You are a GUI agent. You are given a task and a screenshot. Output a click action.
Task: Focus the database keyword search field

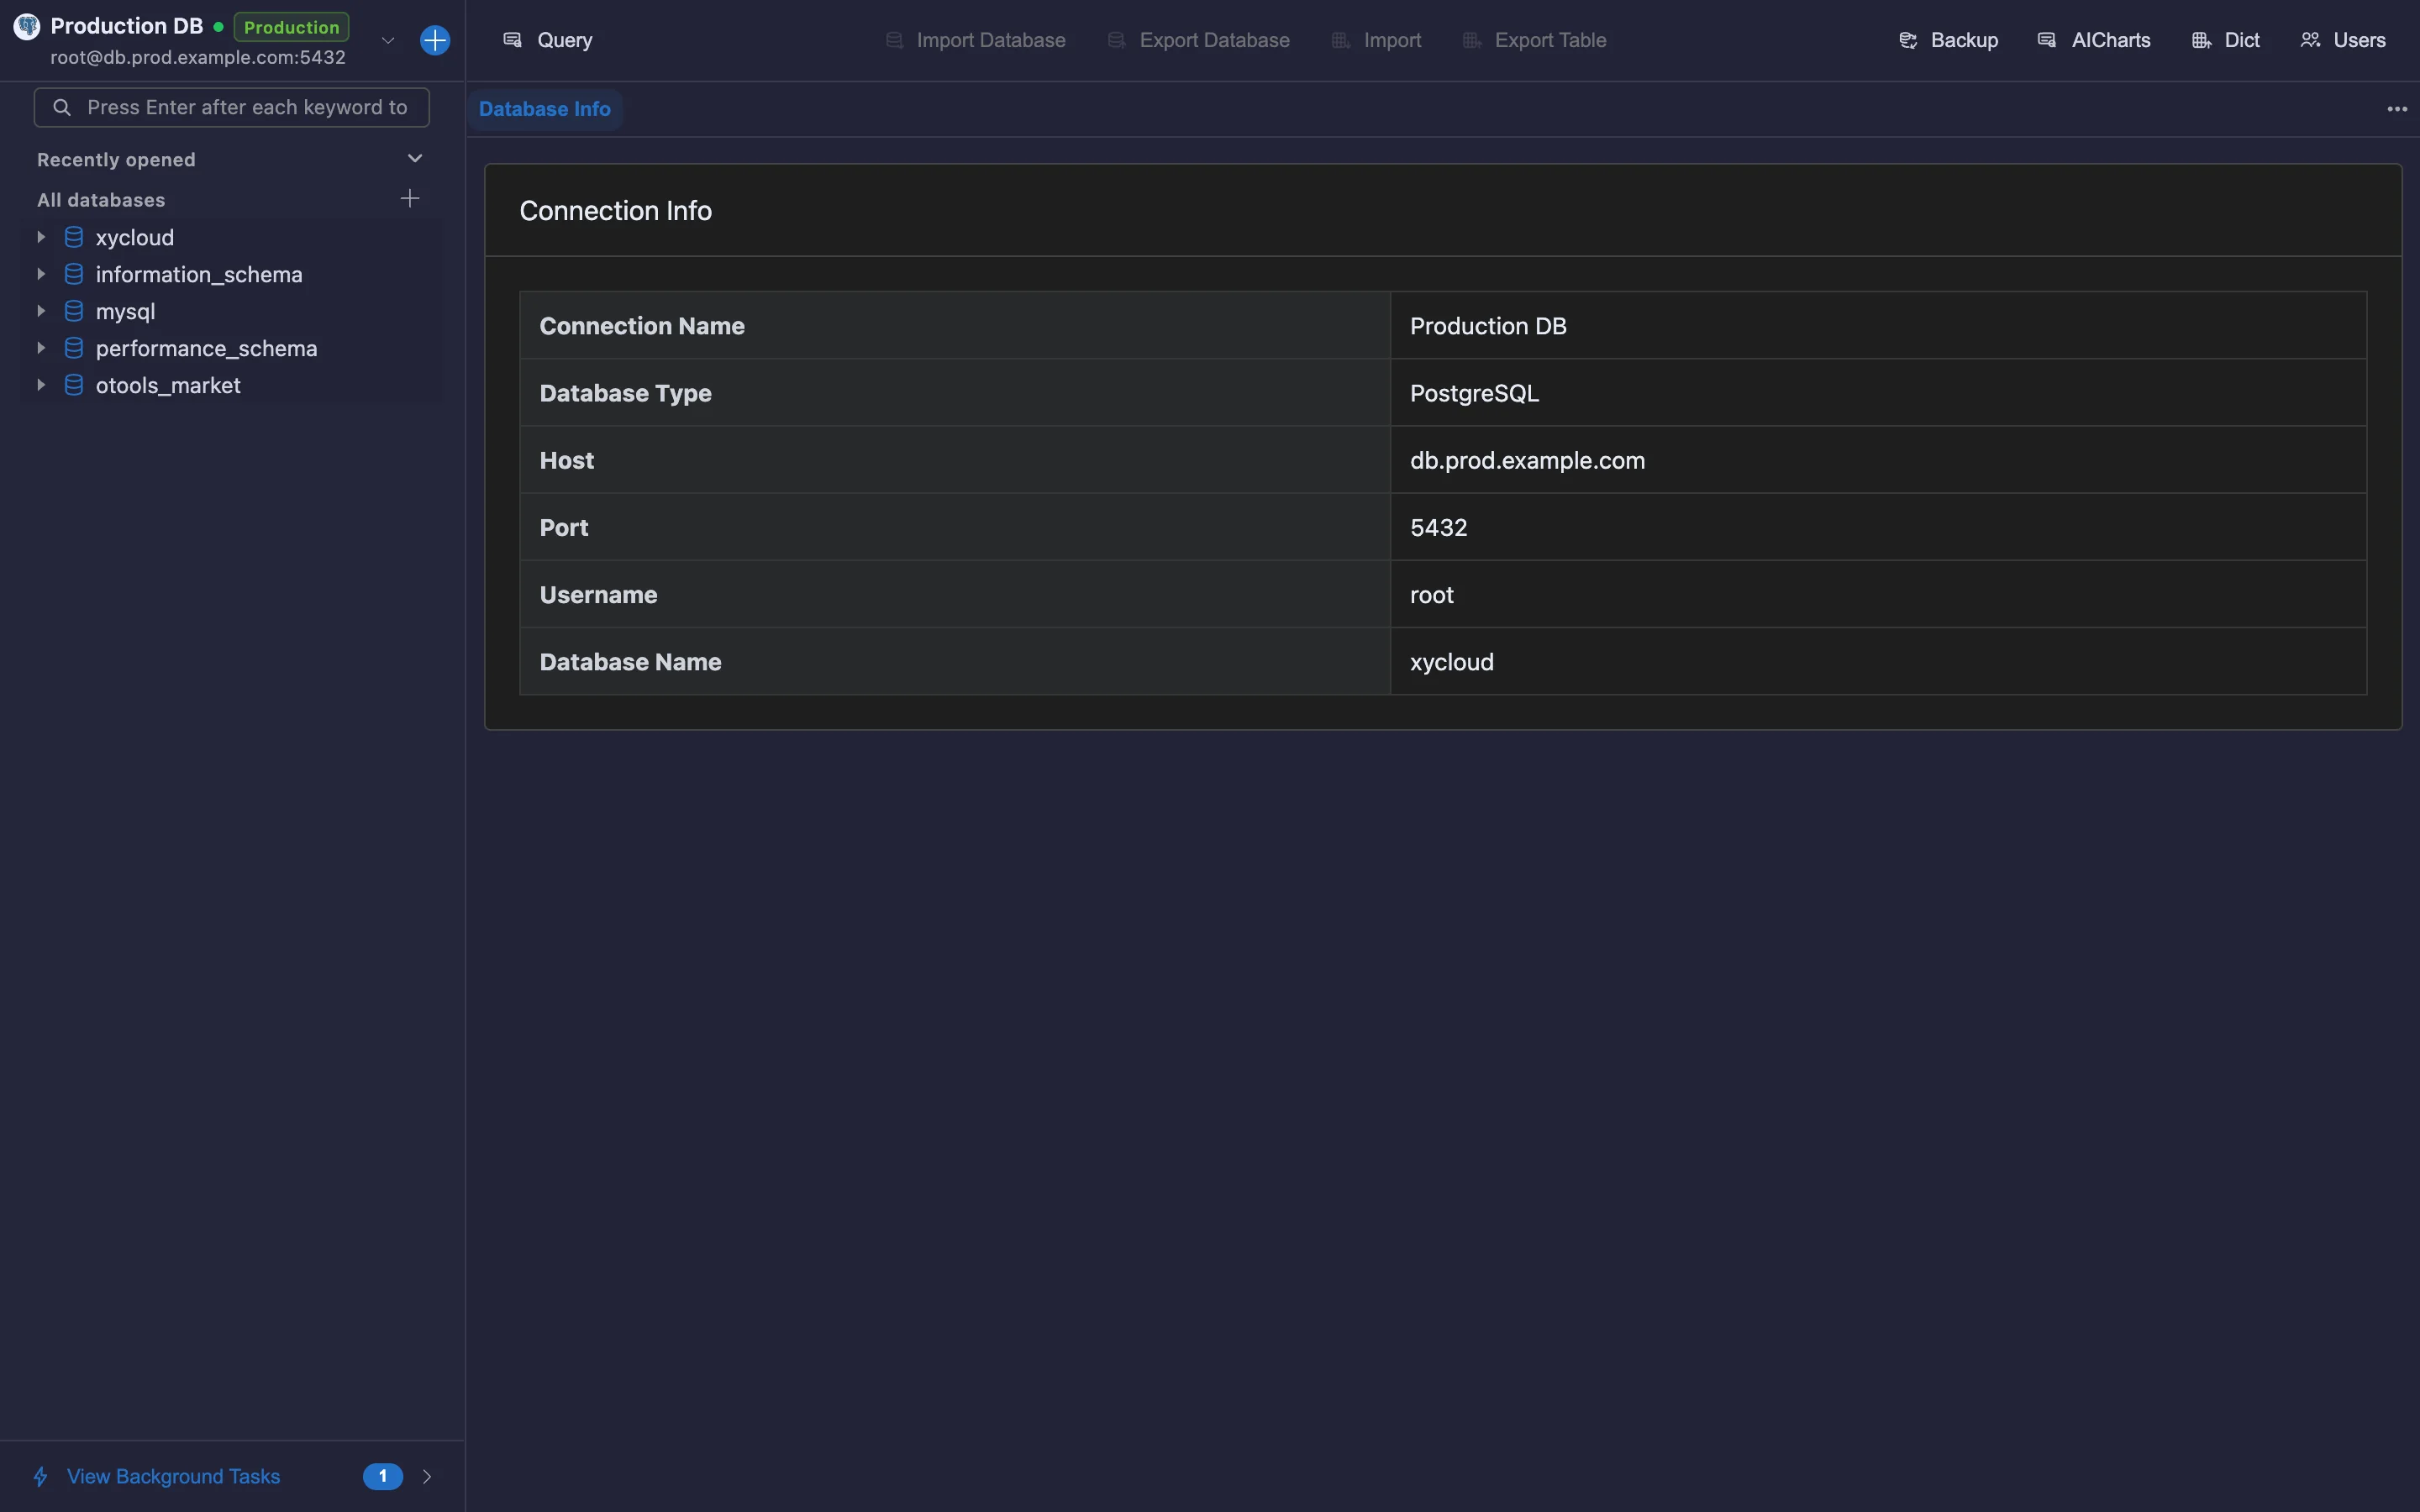click(232, 107)
